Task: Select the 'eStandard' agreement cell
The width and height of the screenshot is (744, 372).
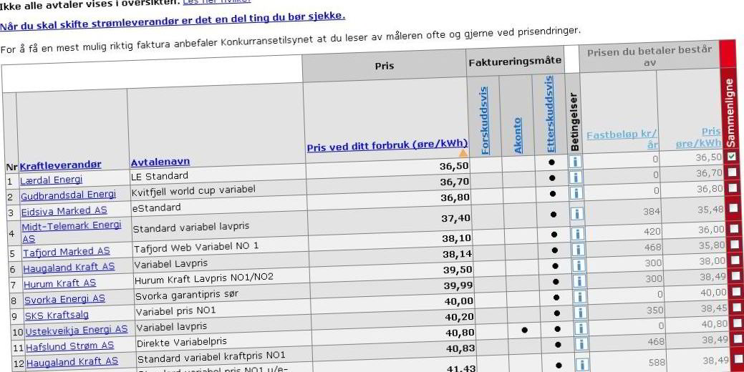Action: [157, 207]
